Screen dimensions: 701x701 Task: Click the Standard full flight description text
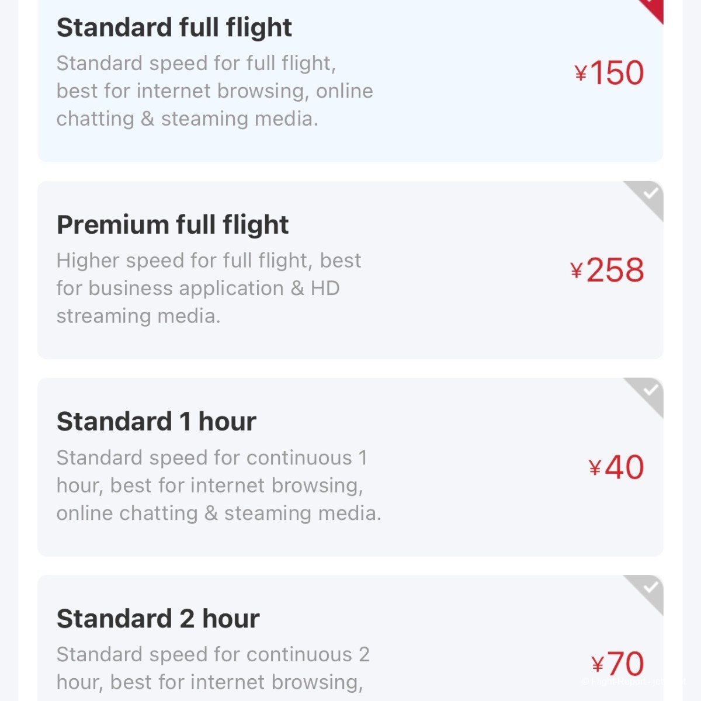214,91
